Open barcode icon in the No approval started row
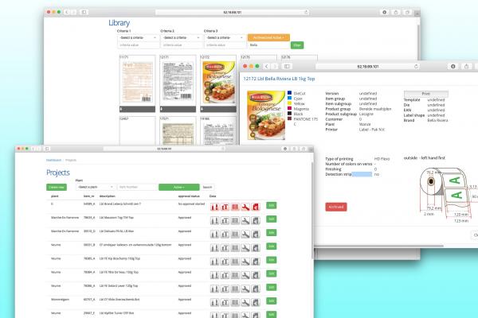Screen dimensions: 478x318 tap(235, 207)
